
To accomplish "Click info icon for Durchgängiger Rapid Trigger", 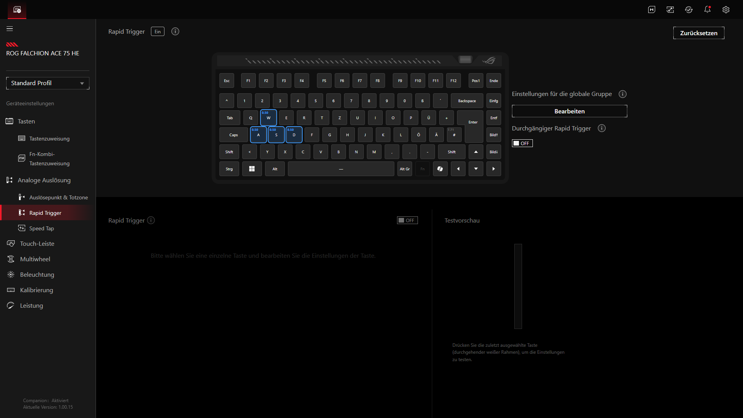I will coord(602,128).
